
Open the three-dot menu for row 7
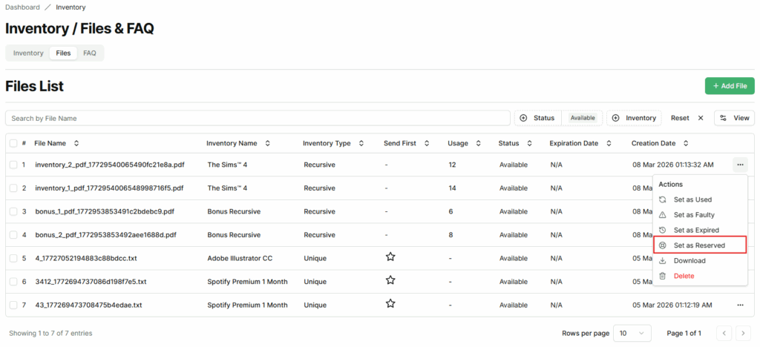pos(740,305)
